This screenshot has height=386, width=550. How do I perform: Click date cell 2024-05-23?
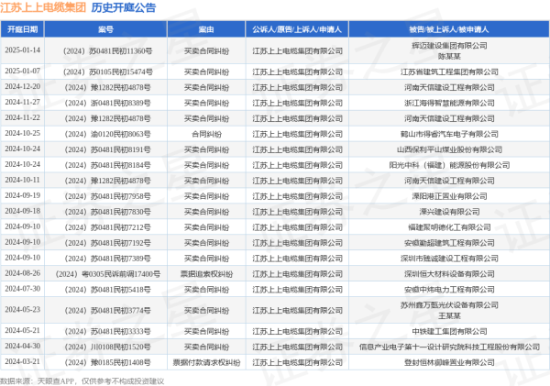22,310
